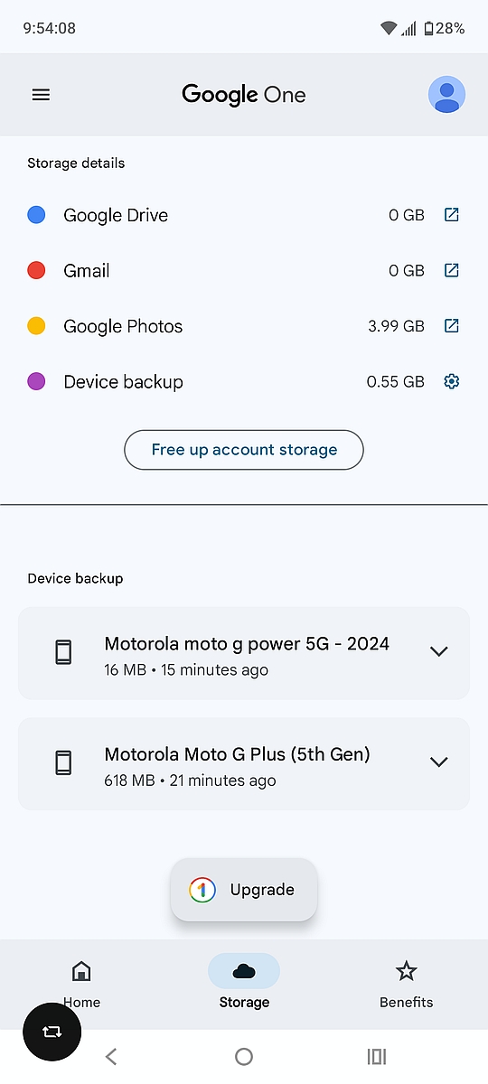This screenshot has height=1084, width=488.
Task: Select the blue Google Drive color dot
Action: tap(36, 215)
